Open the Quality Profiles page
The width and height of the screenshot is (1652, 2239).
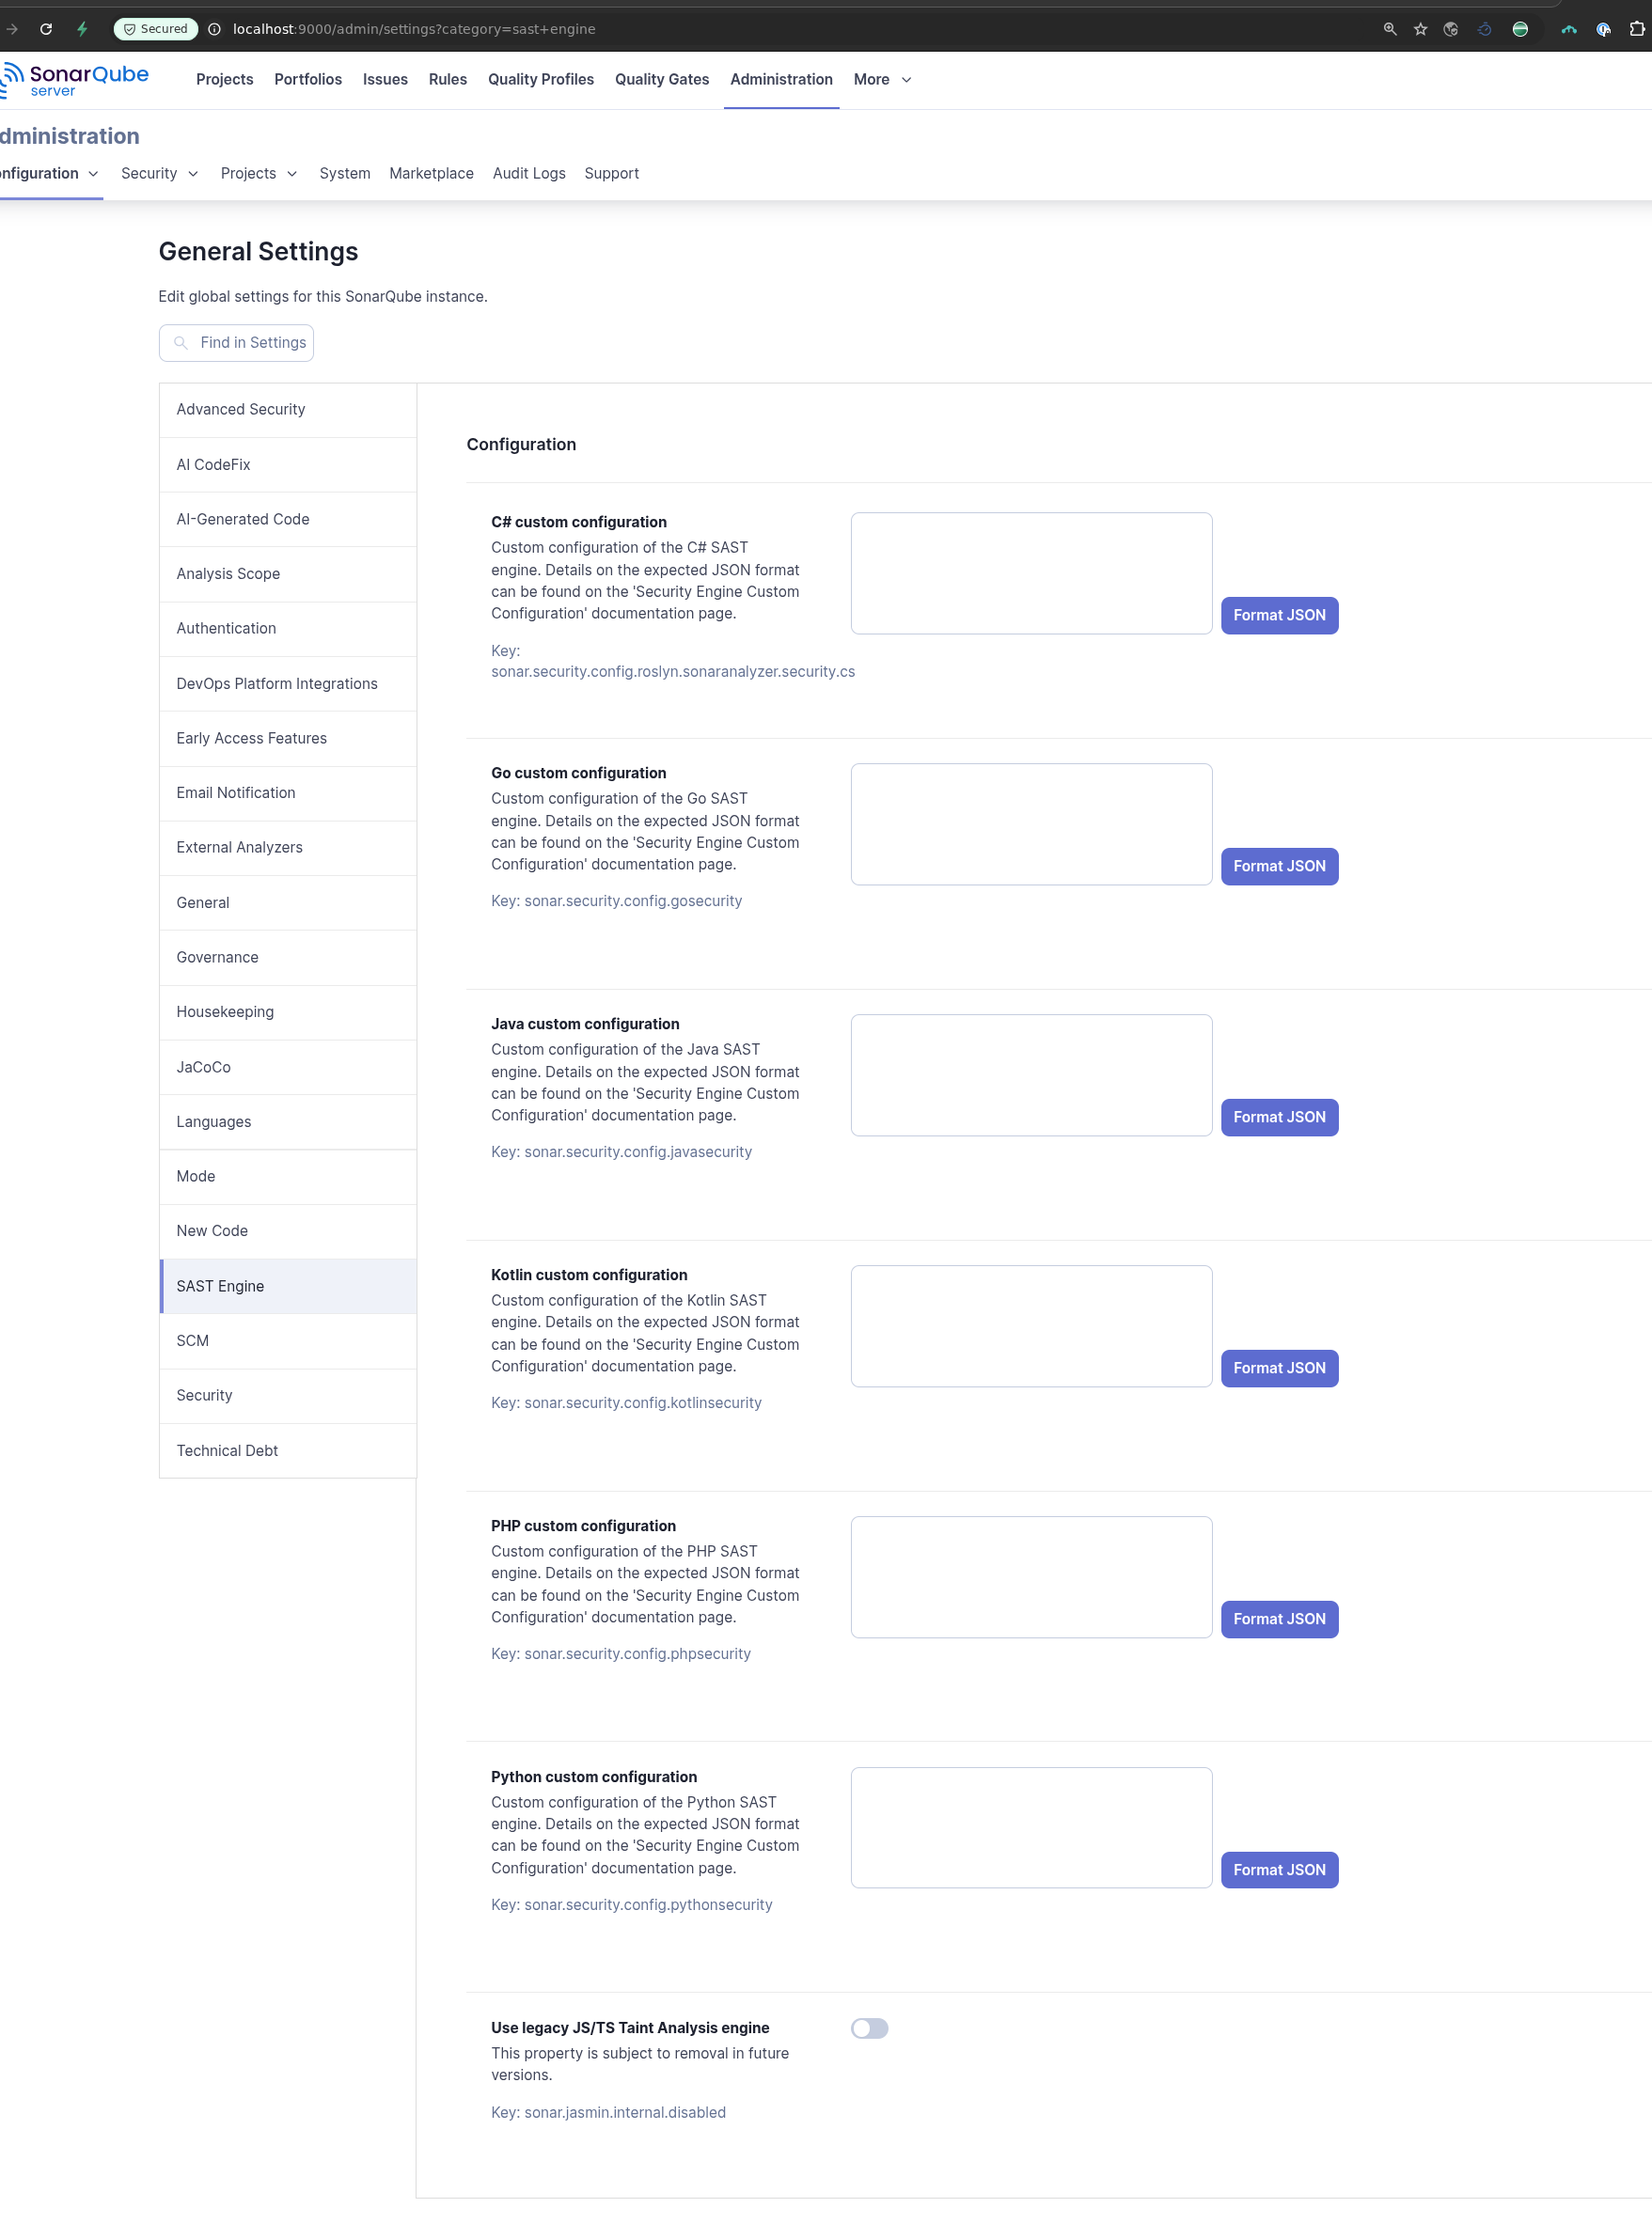(540, 80)
